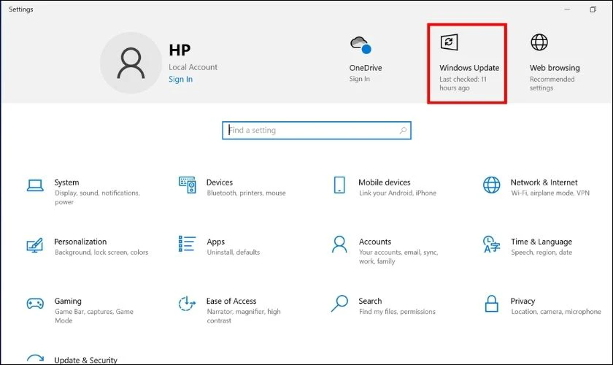The width and height of the screenshot is (613, 365).
Task: Open the Time & Language label
Action: (x=541, y=242)
